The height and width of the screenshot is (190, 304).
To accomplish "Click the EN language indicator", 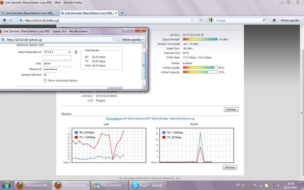I will click(x=238, y=185).
